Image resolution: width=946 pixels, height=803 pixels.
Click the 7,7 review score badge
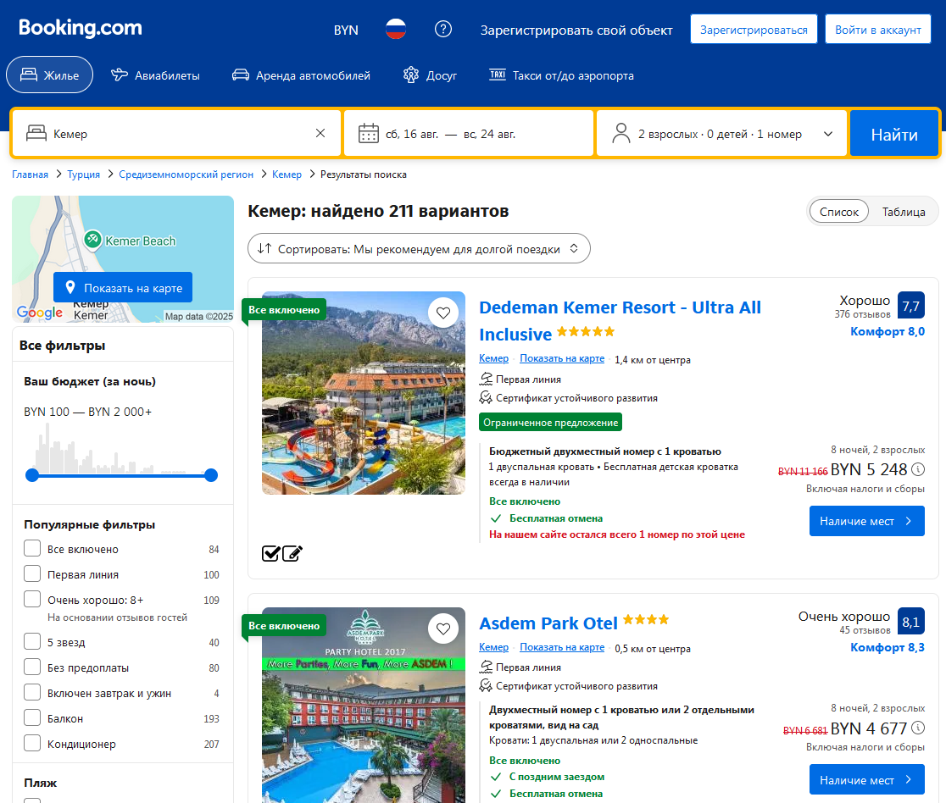pyautogui.click(x=911, y=306)
